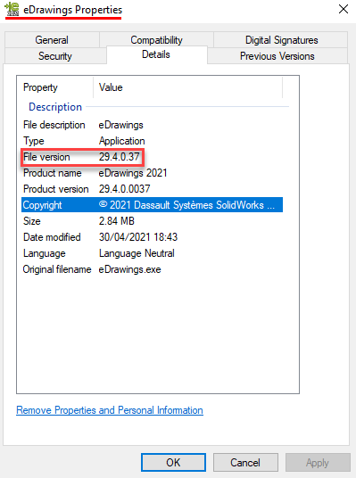Select the Language row
Image resolution: width=356 pixels, height=478 pixels.
pos(152,253)
